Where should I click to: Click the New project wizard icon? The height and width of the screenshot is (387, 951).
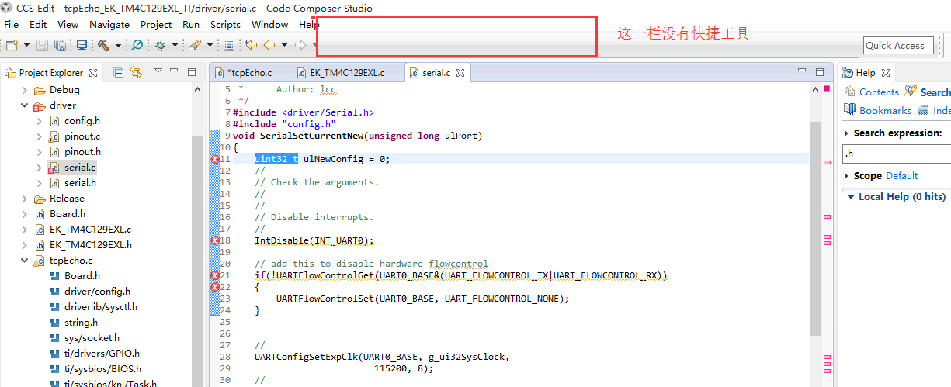[12, 45]
